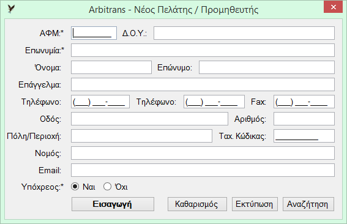
Task: Click the window title Arbitrans - Νέος Πελάτης / Προμηθευτής
Action: (174, 10)
